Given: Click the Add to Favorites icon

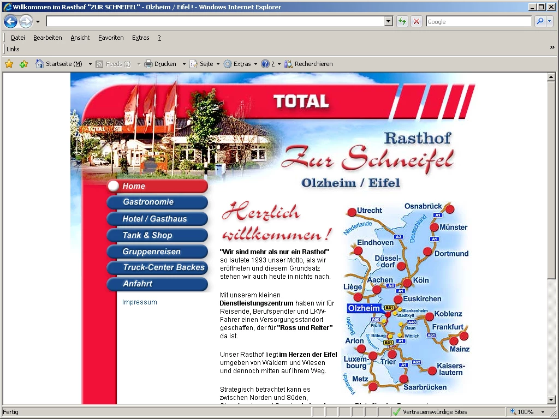Looking at the screenshot, I should tap(23, 64).
